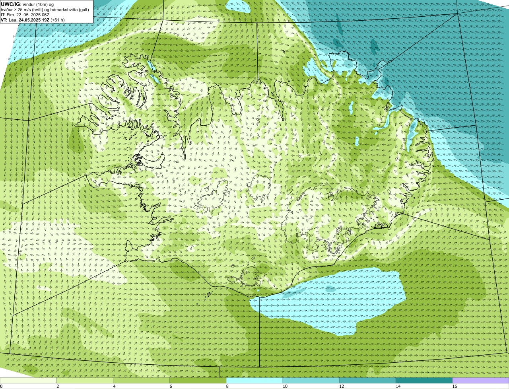
Task: Click the purple legend swatch above 16 m/s
Action: (481, 380)
